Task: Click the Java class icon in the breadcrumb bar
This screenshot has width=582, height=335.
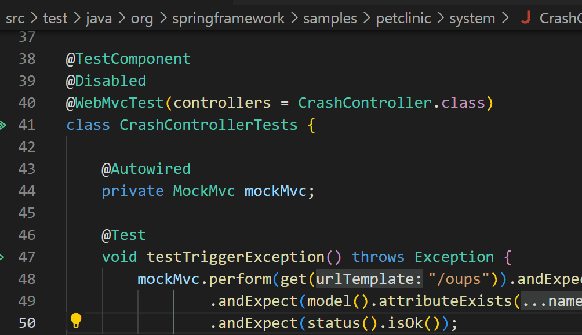Action: tap(525, 17)
